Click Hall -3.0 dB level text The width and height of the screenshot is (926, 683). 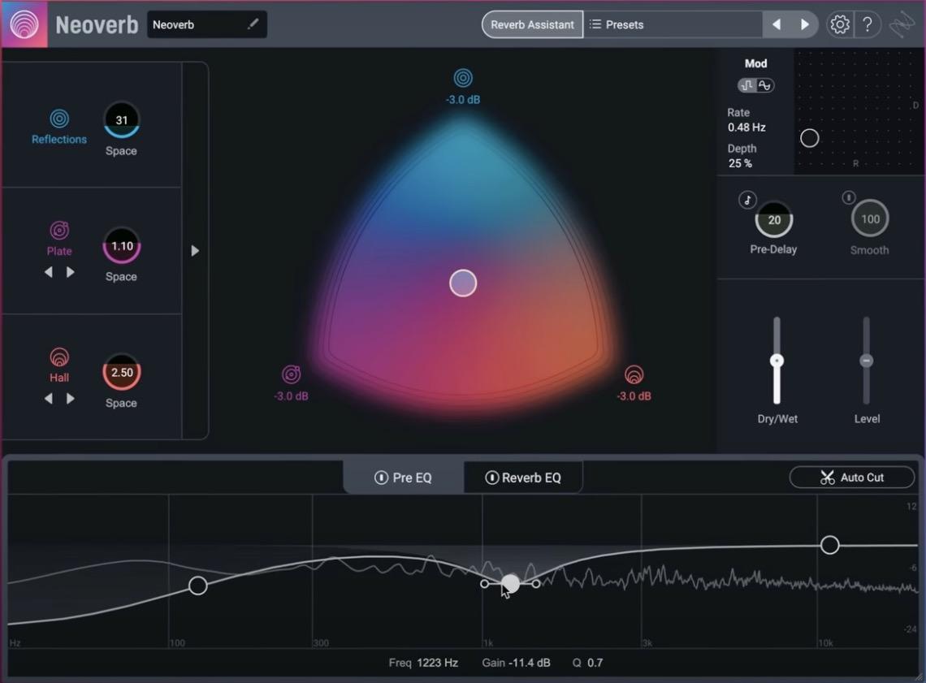(634, 396)
